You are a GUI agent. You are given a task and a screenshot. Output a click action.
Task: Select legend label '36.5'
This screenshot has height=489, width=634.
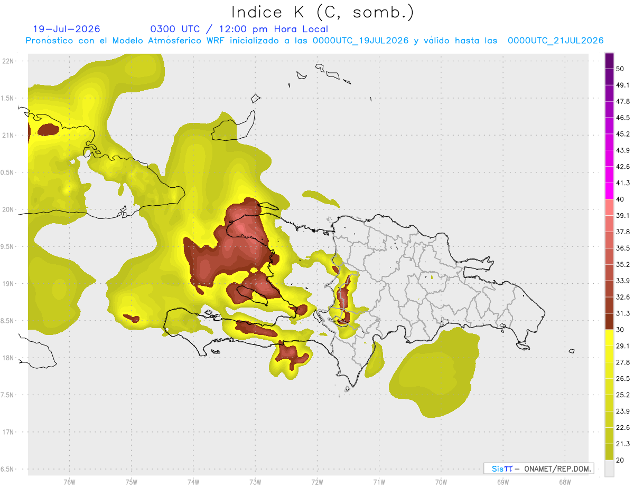point(623,248)
